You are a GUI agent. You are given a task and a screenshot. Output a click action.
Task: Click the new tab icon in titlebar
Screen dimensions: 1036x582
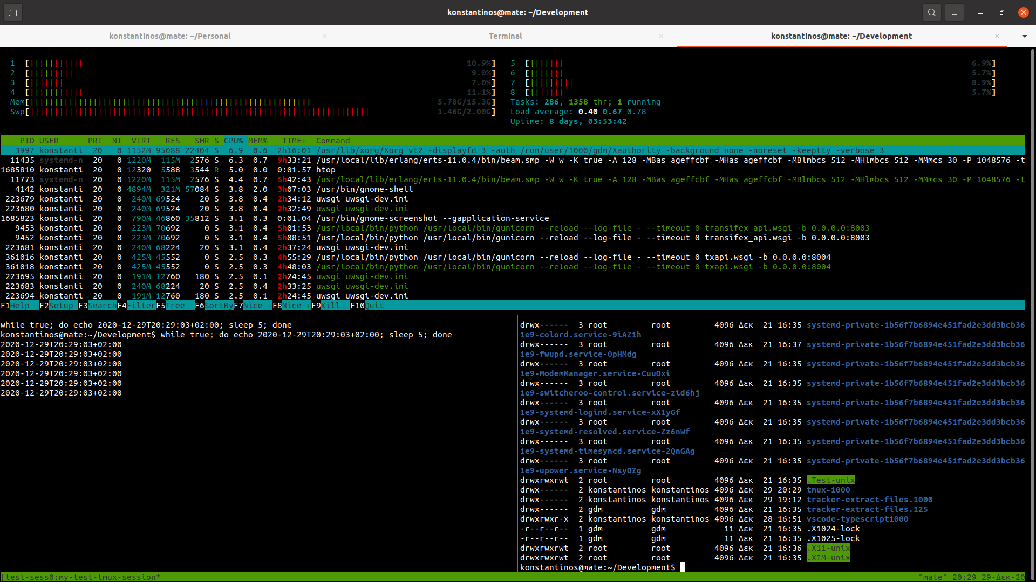(13, 12)
